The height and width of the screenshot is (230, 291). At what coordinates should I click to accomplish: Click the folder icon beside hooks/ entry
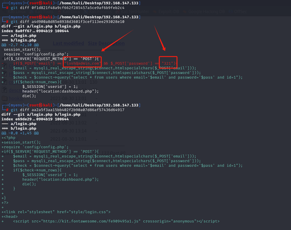coord(4,98)
